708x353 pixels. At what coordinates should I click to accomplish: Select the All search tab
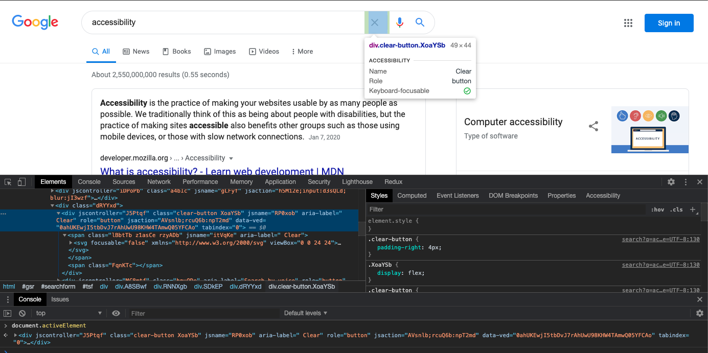coord(101,52)
